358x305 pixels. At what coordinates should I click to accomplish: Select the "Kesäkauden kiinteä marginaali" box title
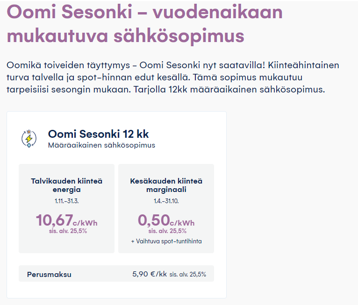[166, 185]
